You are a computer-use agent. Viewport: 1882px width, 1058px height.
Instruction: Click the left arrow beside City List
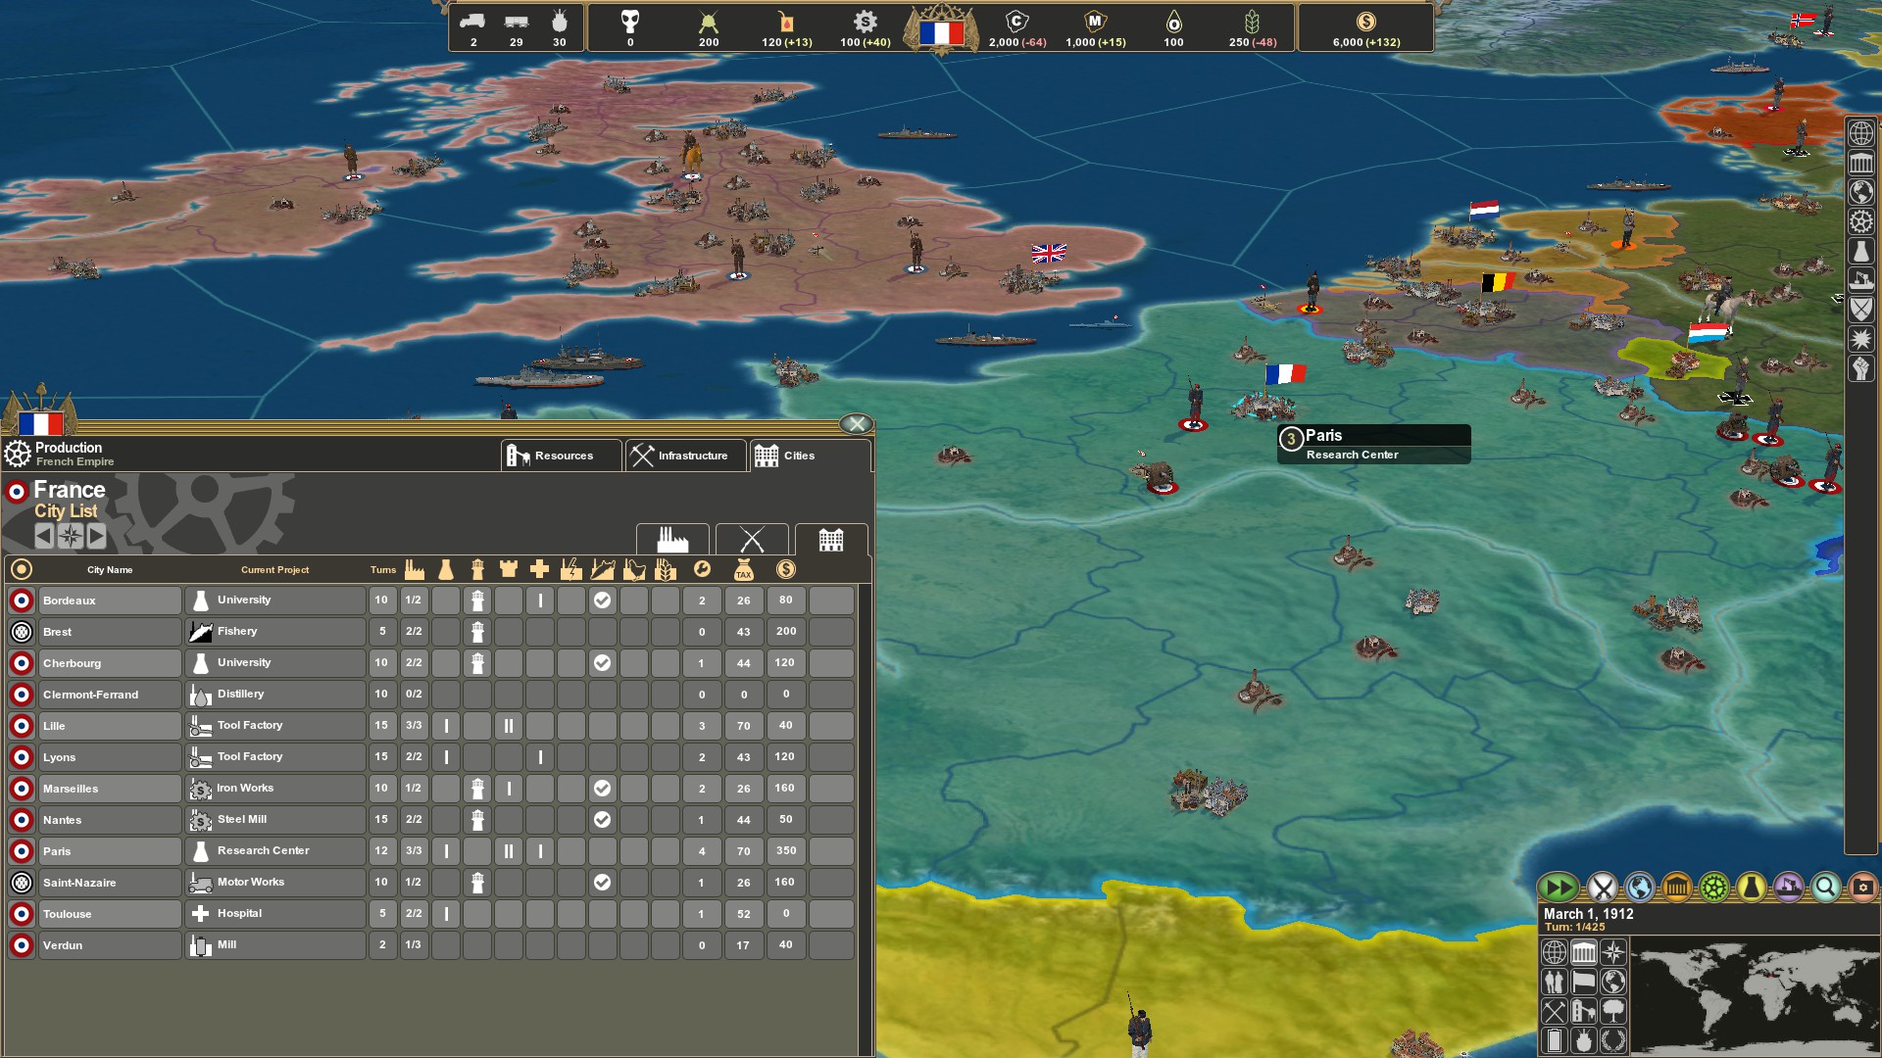[42, 537]
